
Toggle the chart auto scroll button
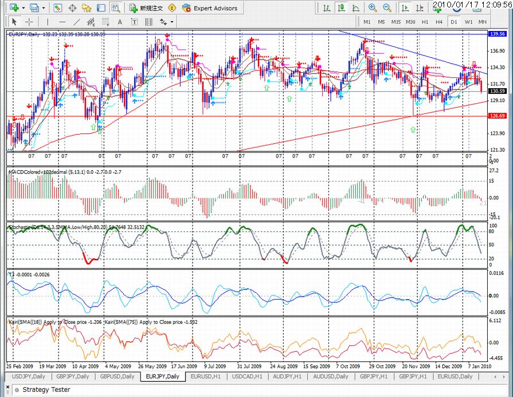(405, 8)
